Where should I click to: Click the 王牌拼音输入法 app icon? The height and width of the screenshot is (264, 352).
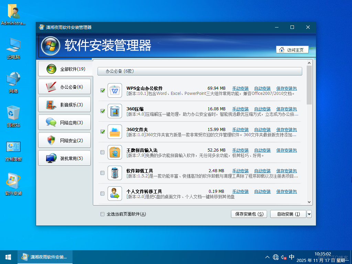pyautogui.click(x=114, y=152)
